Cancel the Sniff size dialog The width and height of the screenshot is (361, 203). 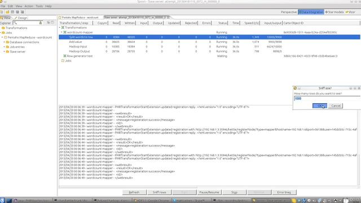point(336,105)
